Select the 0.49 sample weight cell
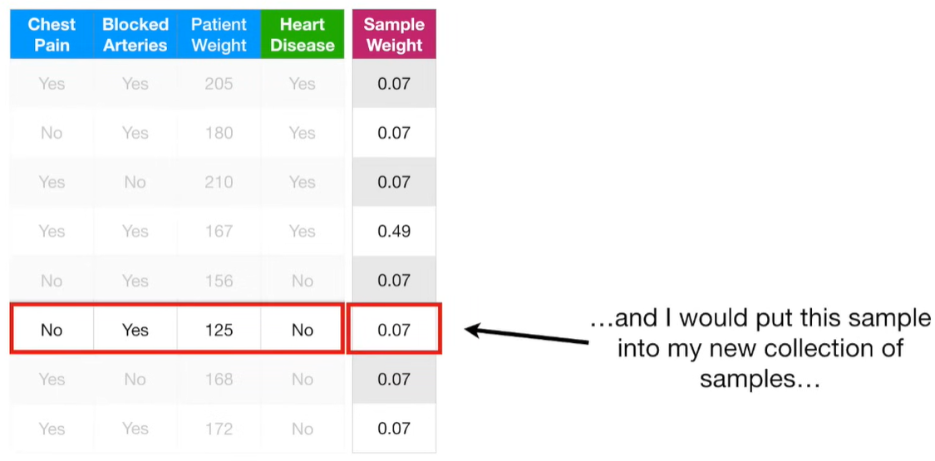 click(x=394, y=231)
